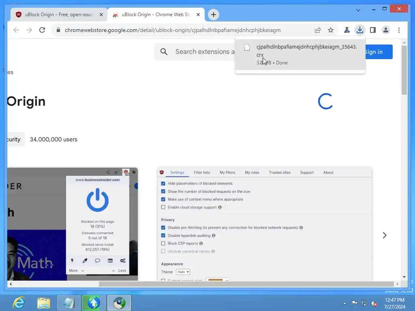Image resolution: width=415 pixels, height=311 pixels.
Task: Click the Sign in button
Action: [379, 52]
